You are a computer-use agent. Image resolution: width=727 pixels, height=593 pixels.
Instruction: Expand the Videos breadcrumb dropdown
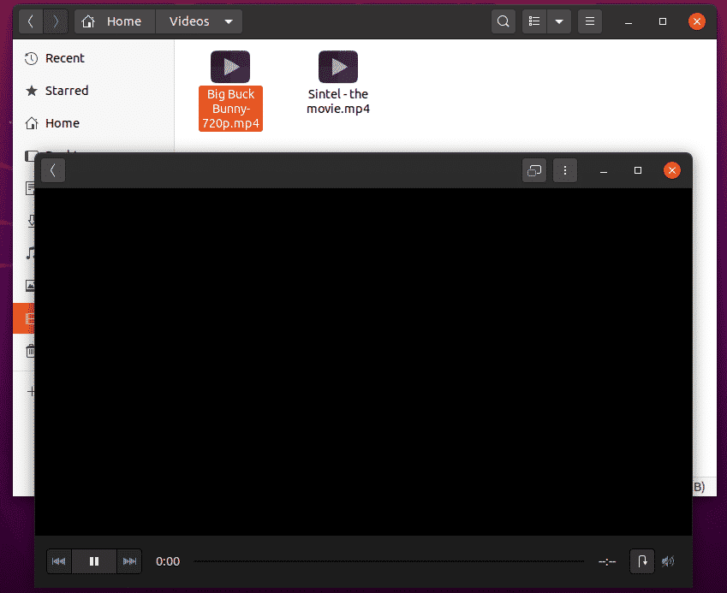(227, 21)
